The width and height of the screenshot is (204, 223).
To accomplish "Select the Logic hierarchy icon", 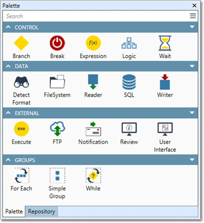I will (x=129, y=43).
